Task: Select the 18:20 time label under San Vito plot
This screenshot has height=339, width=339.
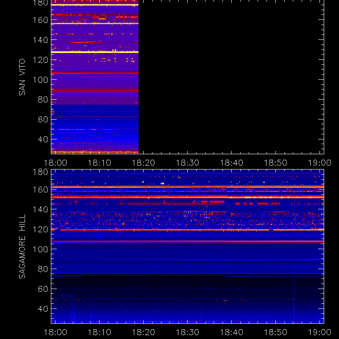Action: (x=144, y=163)
